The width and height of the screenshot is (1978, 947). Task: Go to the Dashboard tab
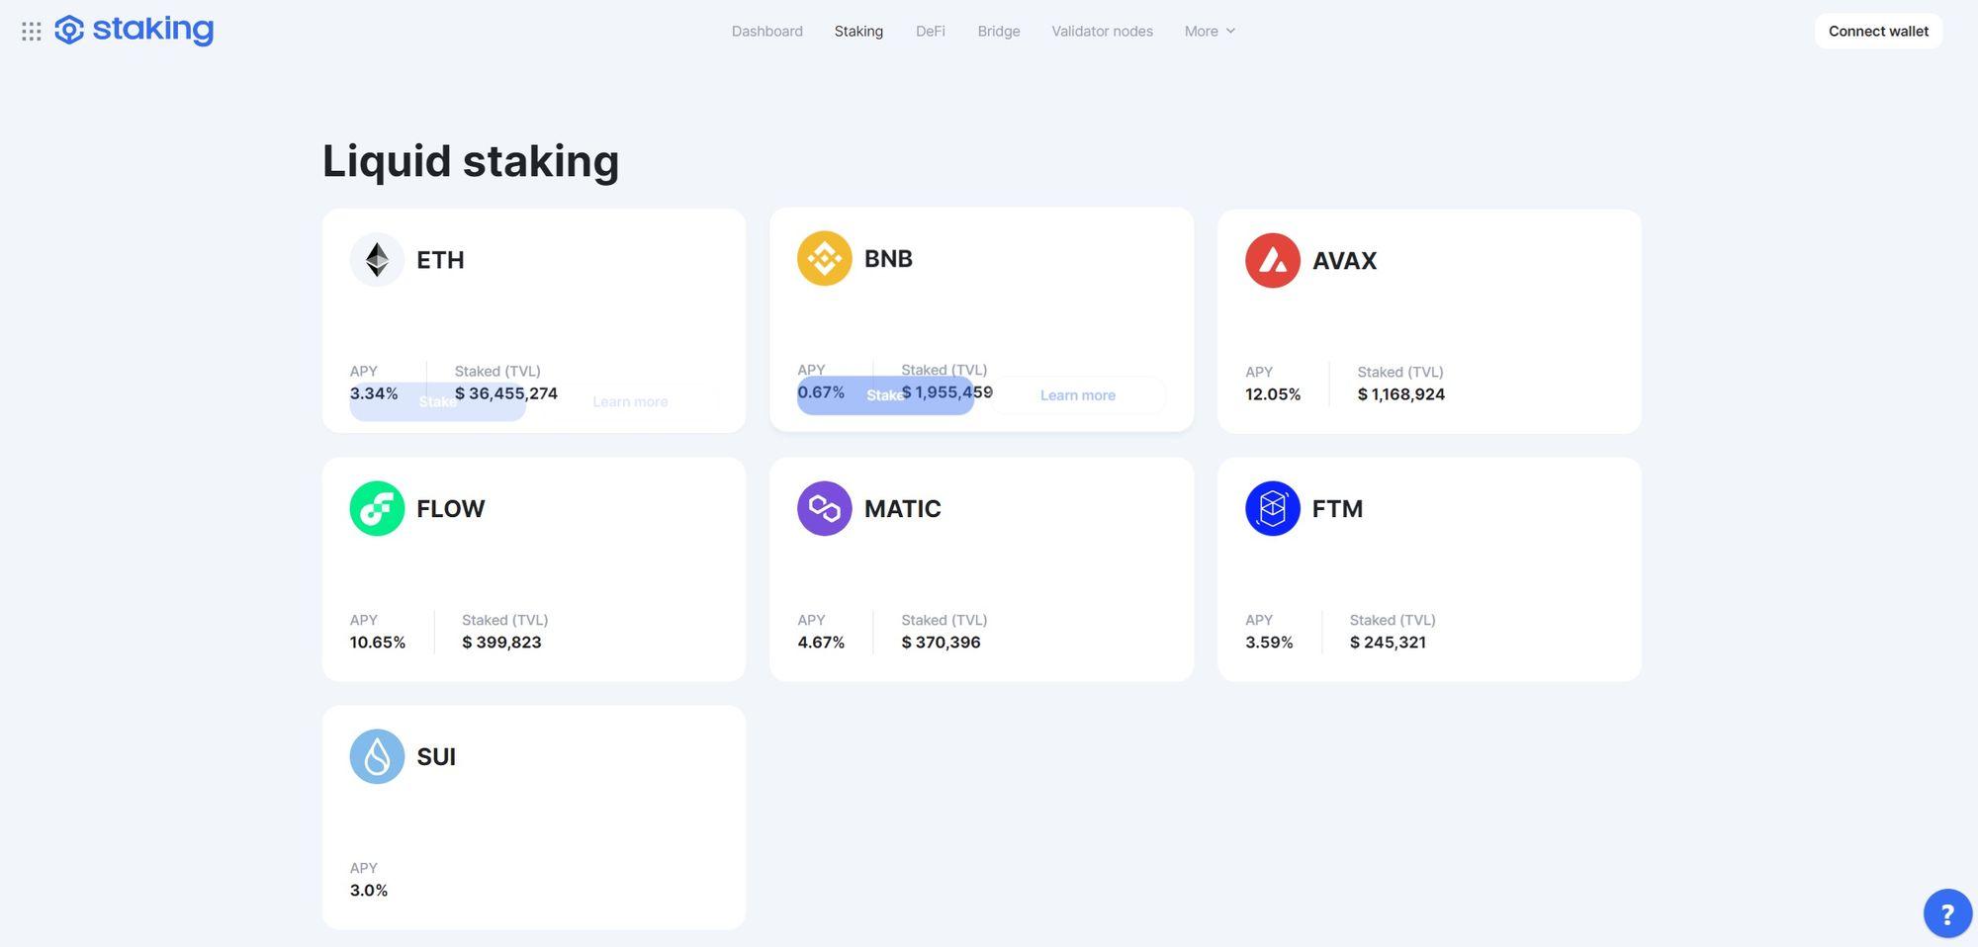tap(767, 31)
